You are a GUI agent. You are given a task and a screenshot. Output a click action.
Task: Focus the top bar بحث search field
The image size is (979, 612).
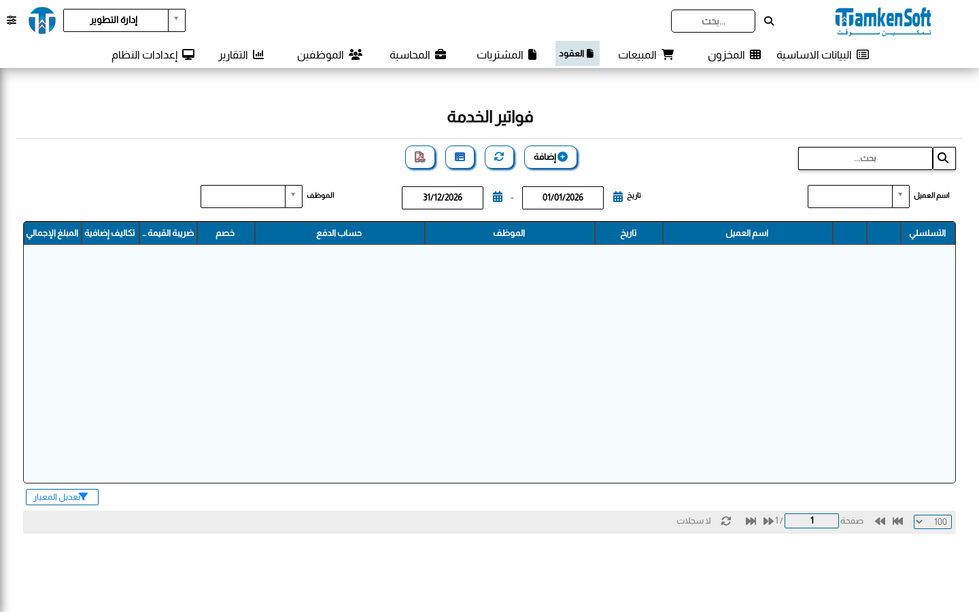click(713, 21)
